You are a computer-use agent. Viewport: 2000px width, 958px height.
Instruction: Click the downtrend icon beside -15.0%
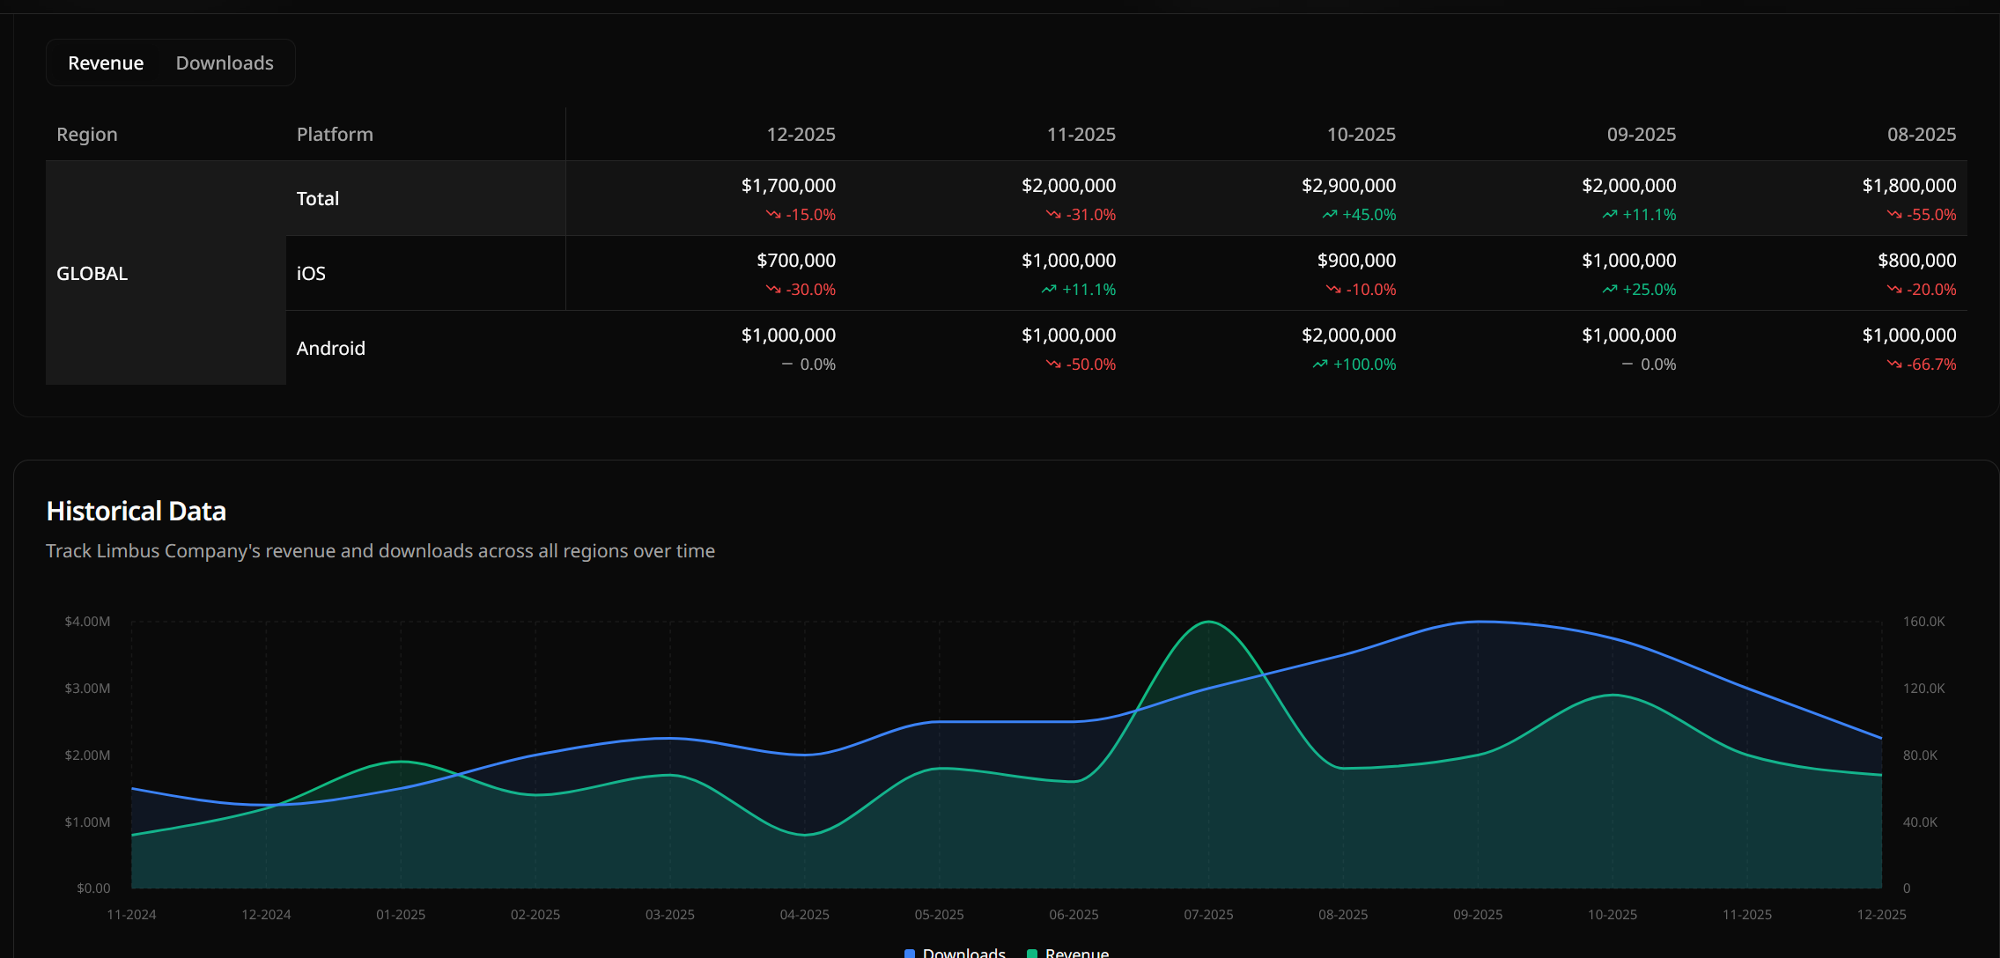coord(773,215)
